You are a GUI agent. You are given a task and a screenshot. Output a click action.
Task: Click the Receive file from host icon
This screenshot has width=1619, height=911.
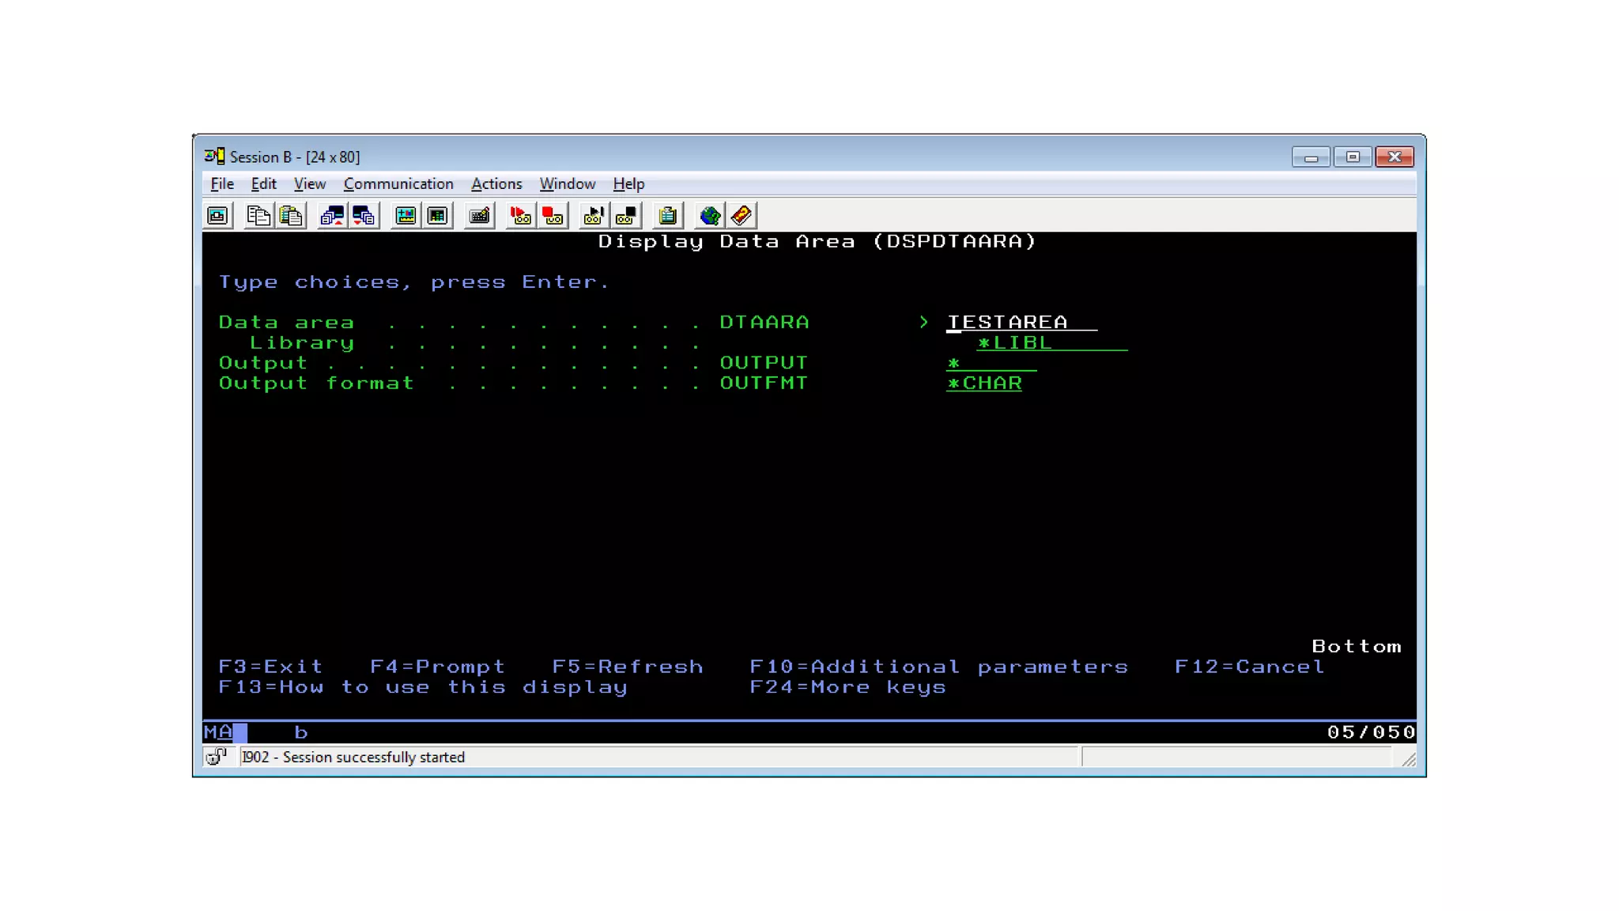tap(364, 215)
